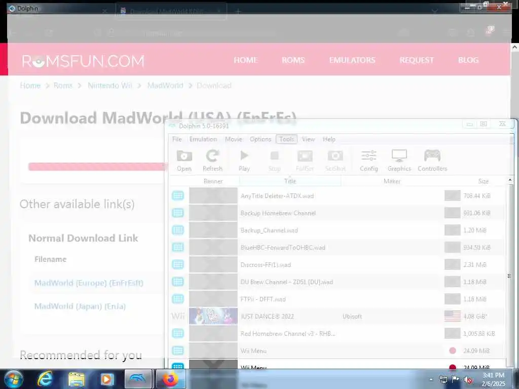Start emulation with the Play icon
Screen dimensions: 519x389
click(244, 161)
